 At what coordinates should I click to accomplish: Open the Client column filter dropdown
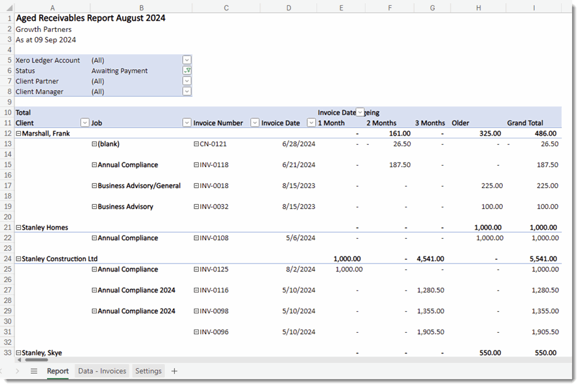(85, 123)
